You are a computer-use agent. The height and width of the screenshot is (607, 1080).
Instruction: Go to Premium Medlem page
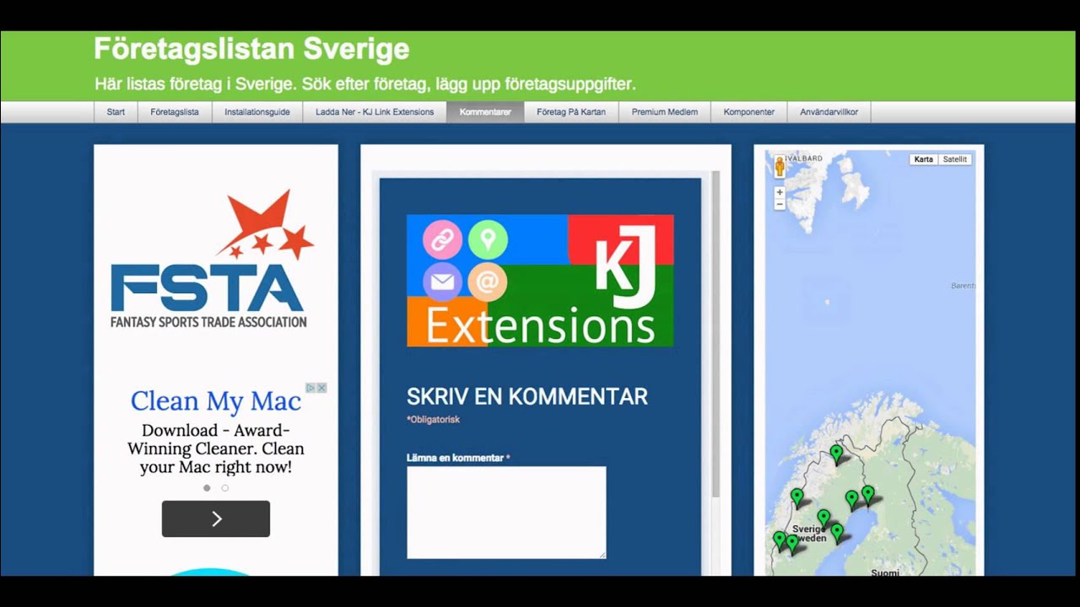[665, 112]
